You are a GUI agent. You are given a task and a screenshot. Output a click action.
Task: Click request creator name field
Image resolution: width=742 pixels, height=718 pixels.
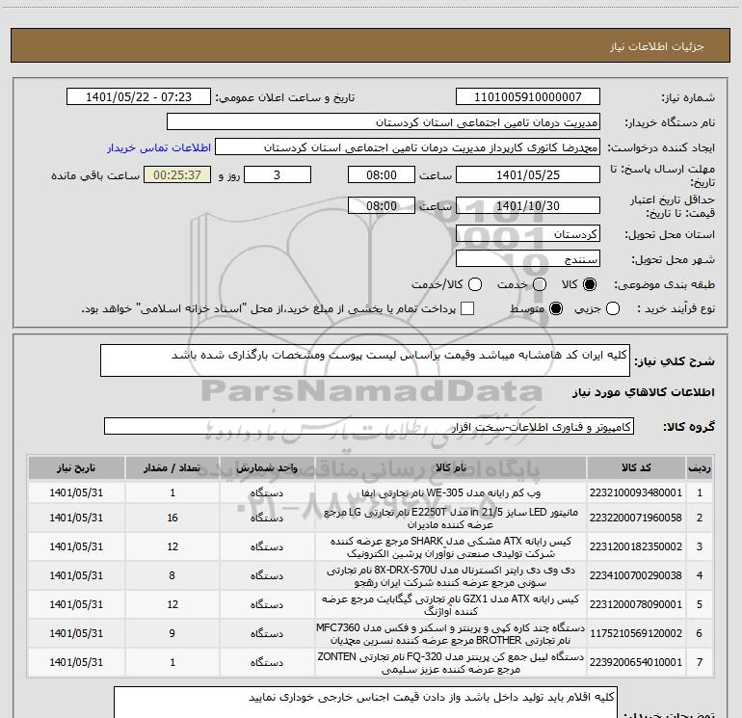(x=407, y=147)
